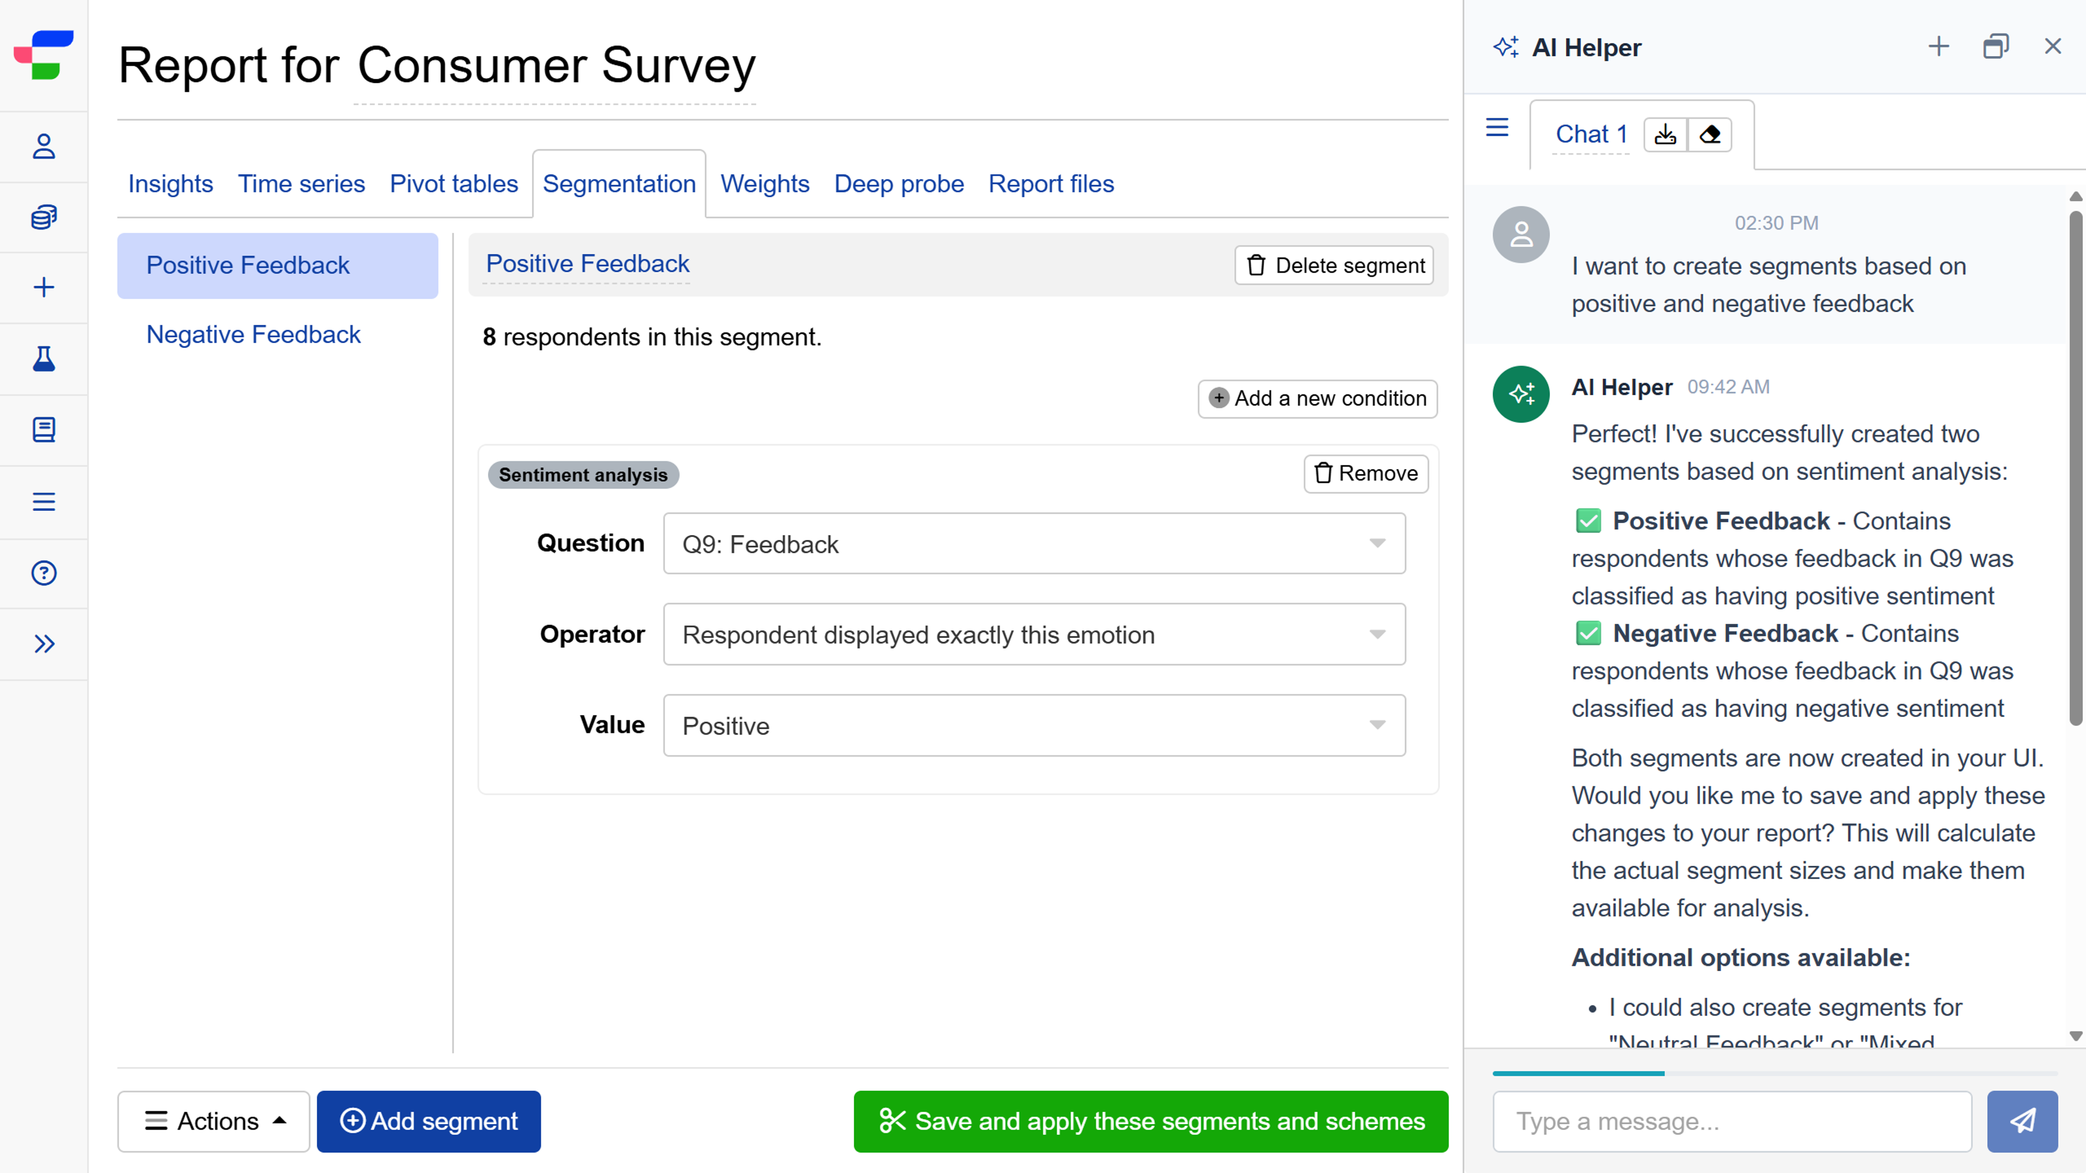Click the Negative Feedback checkmark in chat

point(1588,633)
